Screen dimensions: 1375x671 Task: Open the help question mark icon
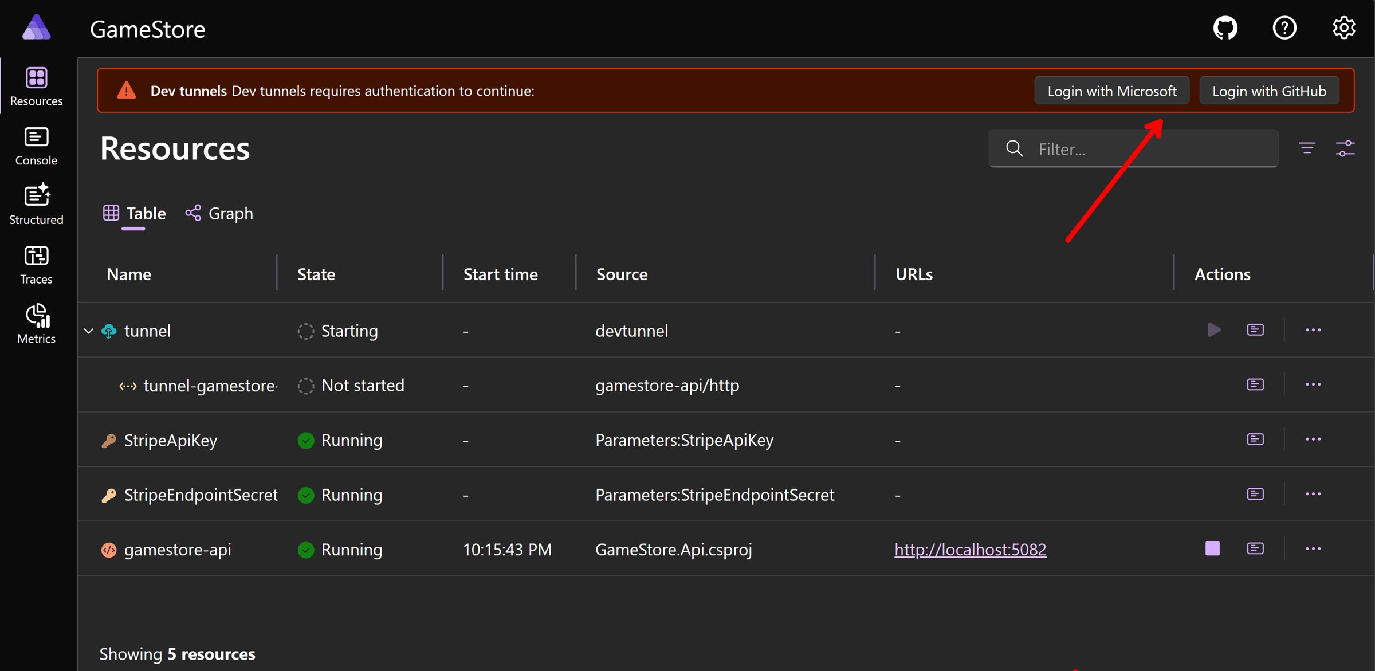[x=1284, y=28]
